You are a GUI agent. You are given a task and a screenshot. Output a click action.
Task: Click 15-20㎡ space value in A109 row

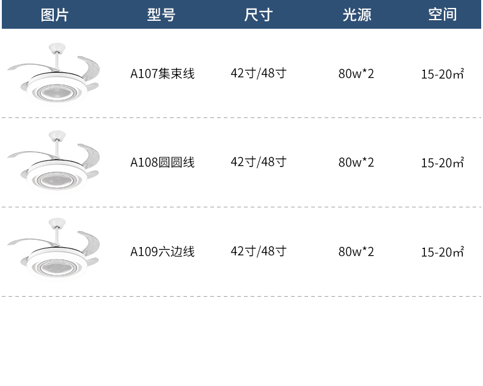(442, 252)
